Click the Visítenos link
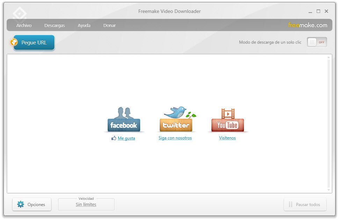The image size is (339, 220). (227, 138)
